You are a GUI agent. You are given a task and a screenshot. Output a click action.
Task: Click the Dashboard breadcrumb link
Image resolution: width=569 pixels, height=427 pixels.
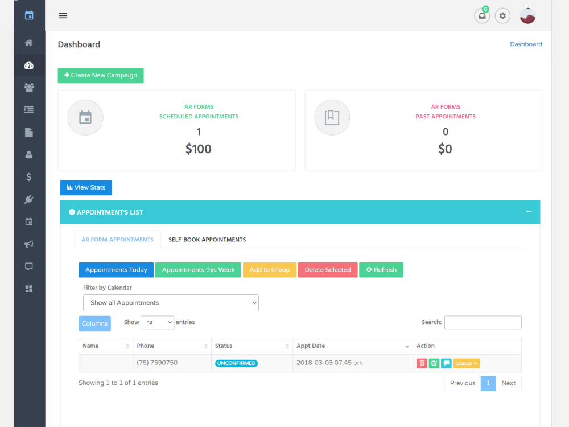click(526, 44)
